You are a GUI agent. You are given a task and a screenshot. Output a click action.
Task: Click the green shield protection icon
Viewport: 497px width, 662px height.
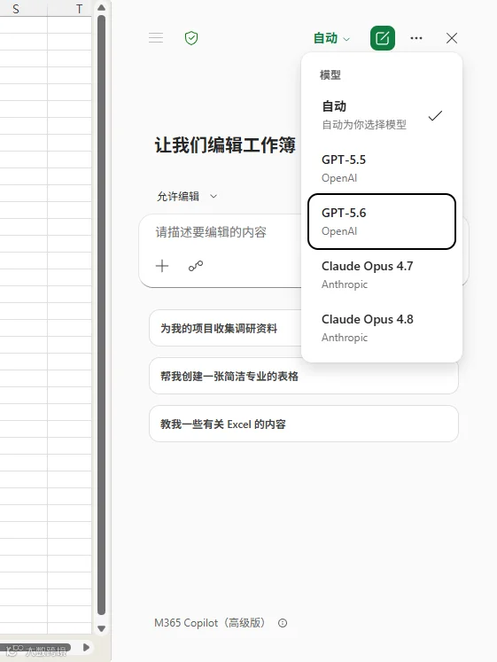tap(191, 38)
